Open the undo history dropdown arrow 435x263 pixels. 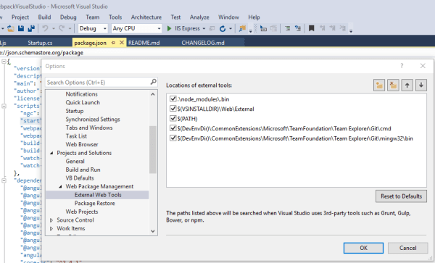pos(53,28)
